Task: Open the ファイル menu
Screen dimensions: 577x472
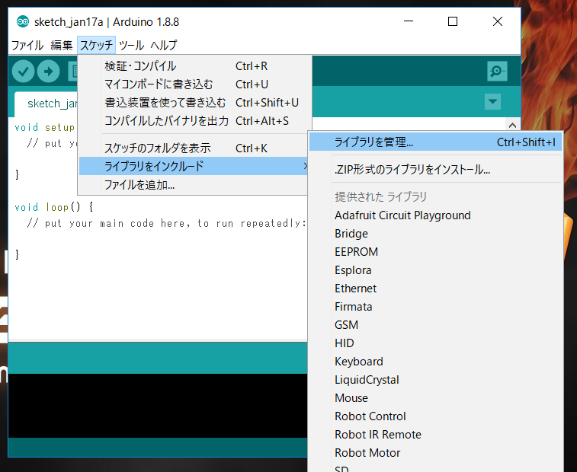Action: pyautogui.click(x=27, y=45)
